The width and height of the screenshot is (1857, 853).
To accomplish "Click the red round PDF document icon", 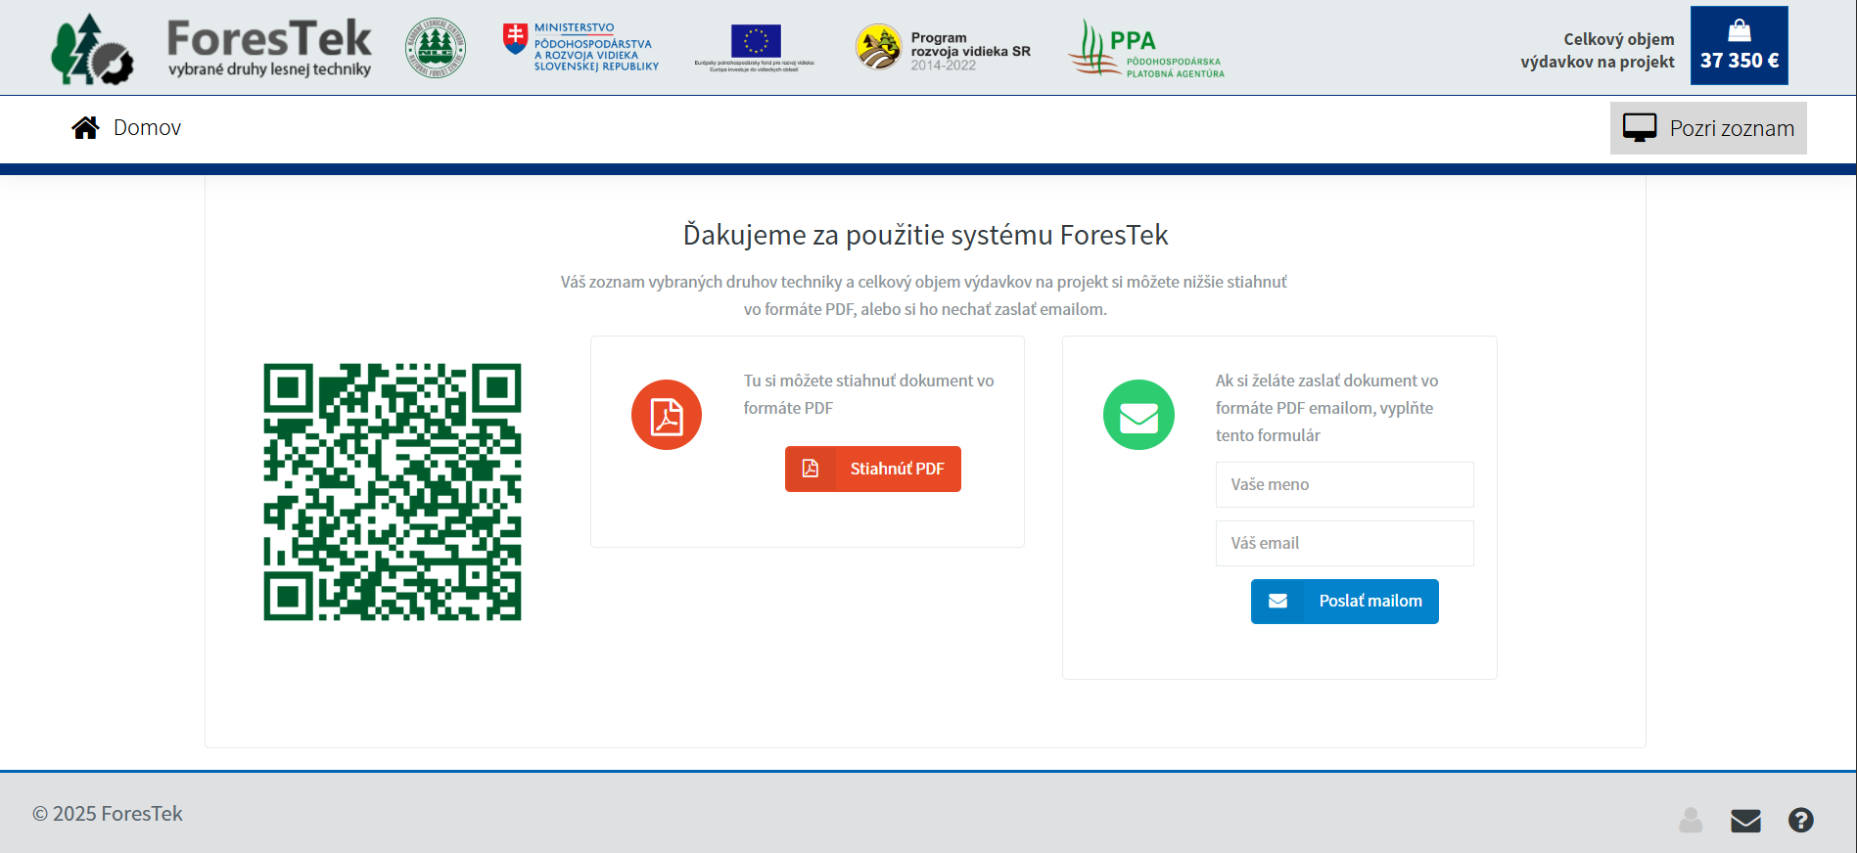I will (667, 415).
